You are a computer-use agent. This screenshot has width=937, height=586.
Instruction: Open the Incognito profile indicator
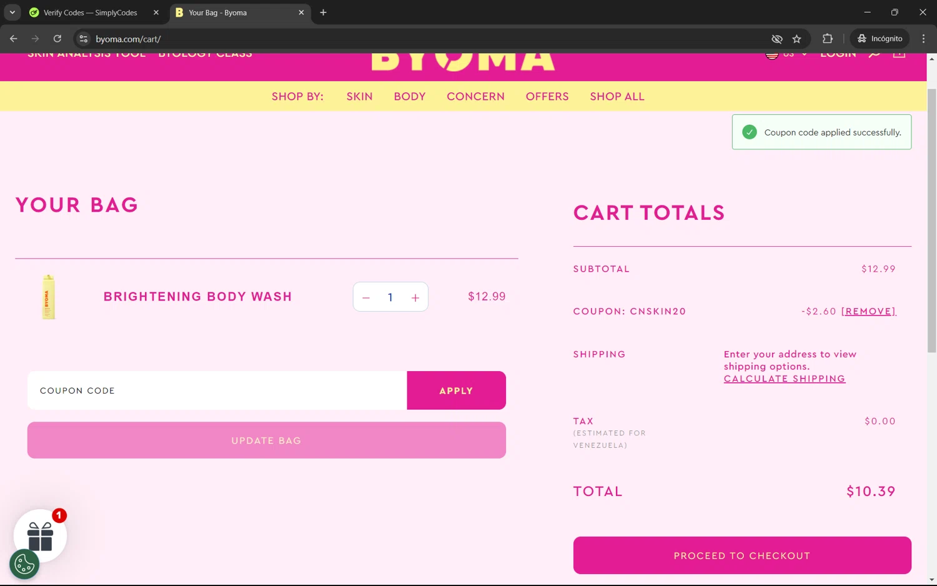coord(880,39)
